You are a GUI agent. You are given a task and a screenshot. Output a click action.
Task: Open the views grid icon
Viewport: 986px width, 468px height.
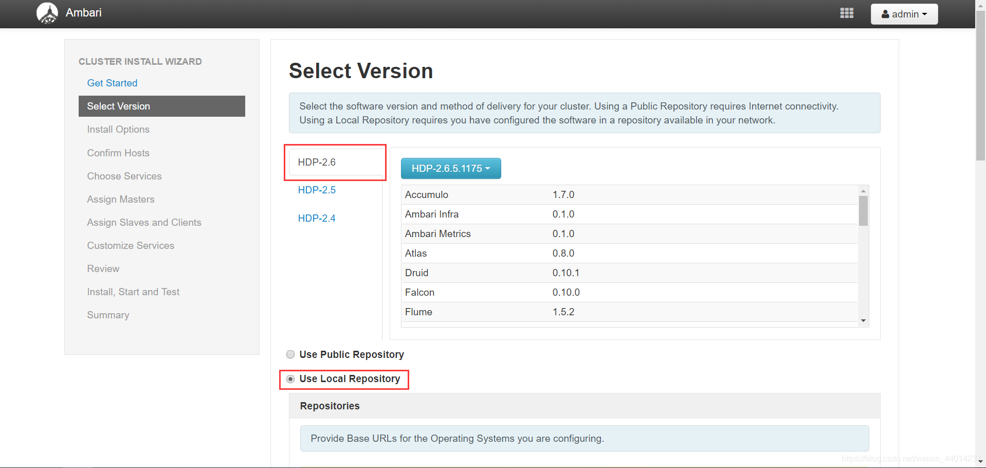(x=847, y=13)
